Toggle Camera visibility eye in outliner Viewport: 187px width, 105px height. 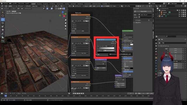[x=181, y=12]
